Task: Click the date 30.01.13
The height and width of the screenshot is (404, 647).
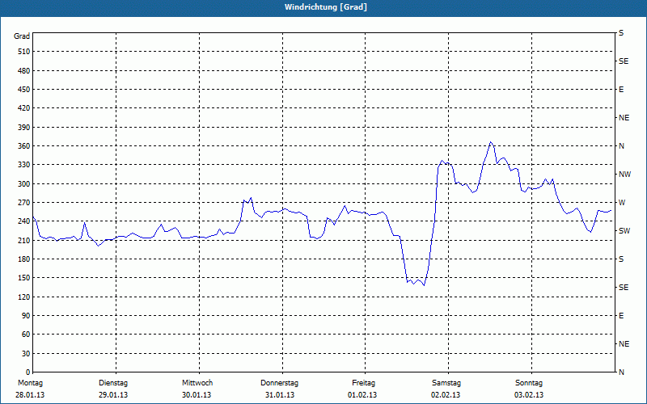Action: pos(197,395)
